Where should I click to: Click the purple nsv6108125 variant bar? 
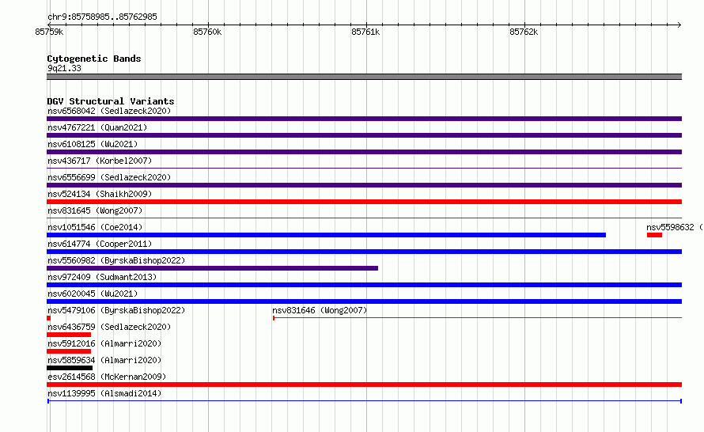point(364,152)
